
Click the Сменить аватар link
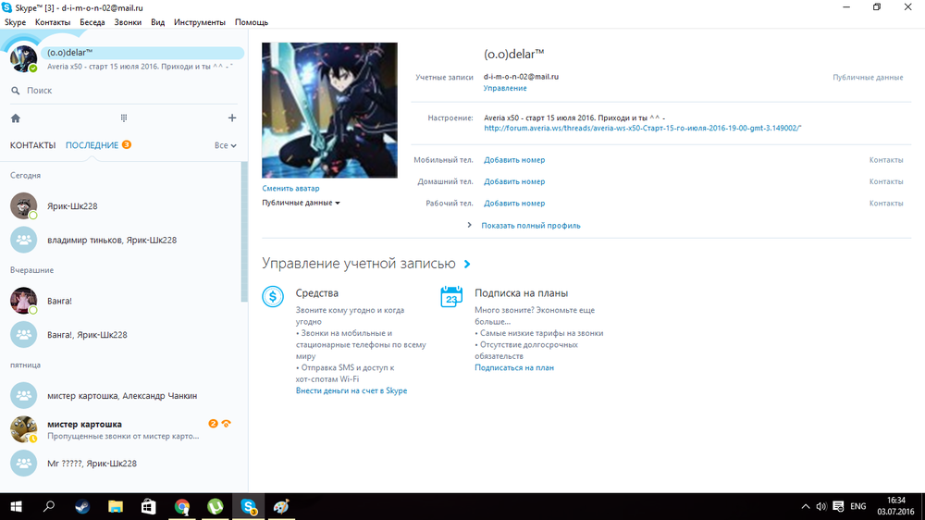tap(290, 188)
